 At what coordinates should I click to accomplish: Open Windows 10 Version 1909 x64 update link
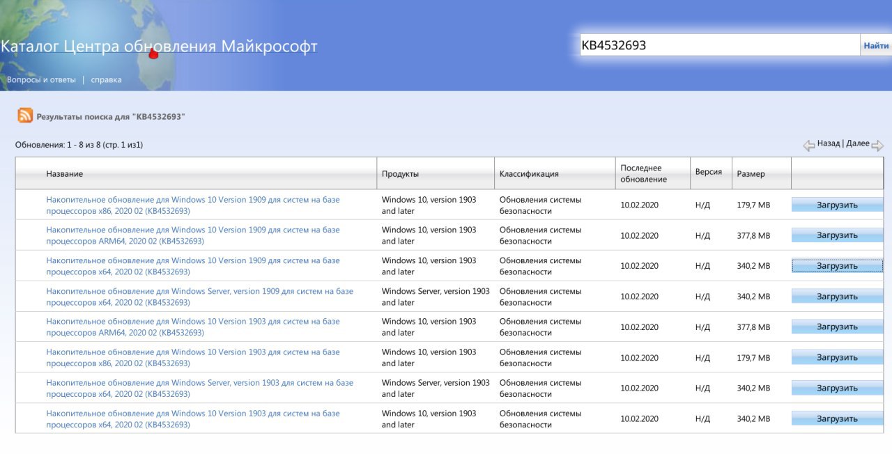(193, 266)
